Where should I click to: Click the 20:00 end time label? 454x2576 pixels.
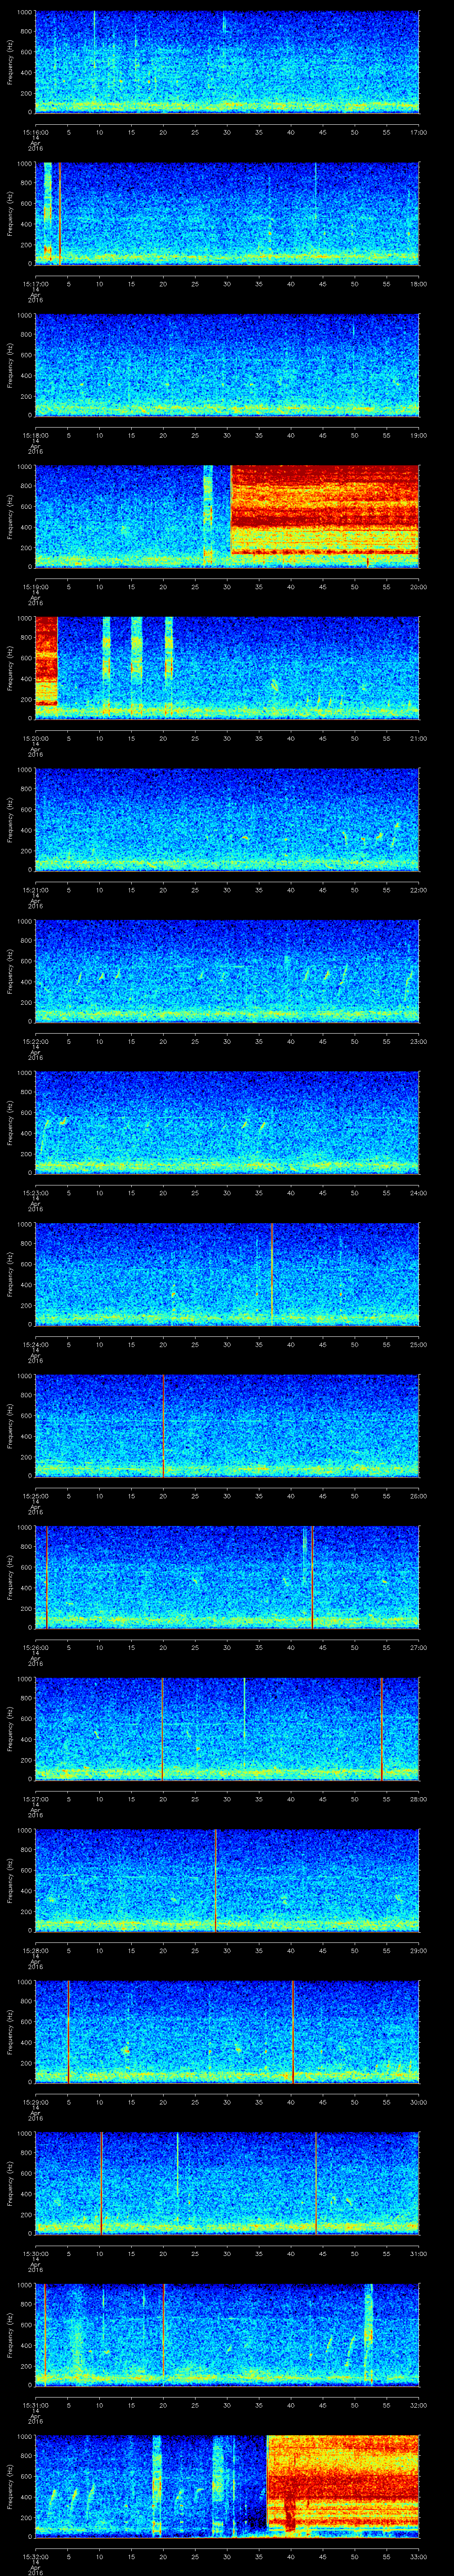pos(419,586)
